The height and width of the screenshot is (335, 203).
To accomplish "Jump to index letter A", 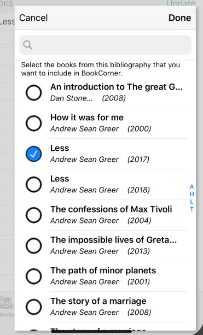I will coord(192,187).
